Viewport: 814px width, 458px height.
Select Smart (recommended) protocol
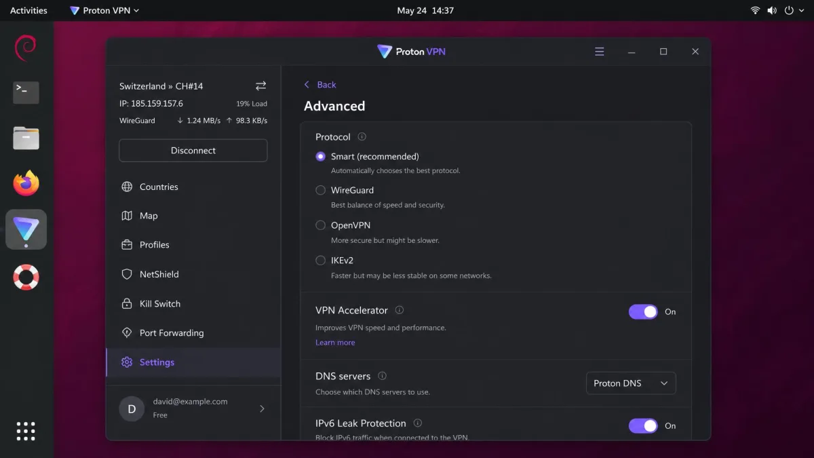click(321, 156)
